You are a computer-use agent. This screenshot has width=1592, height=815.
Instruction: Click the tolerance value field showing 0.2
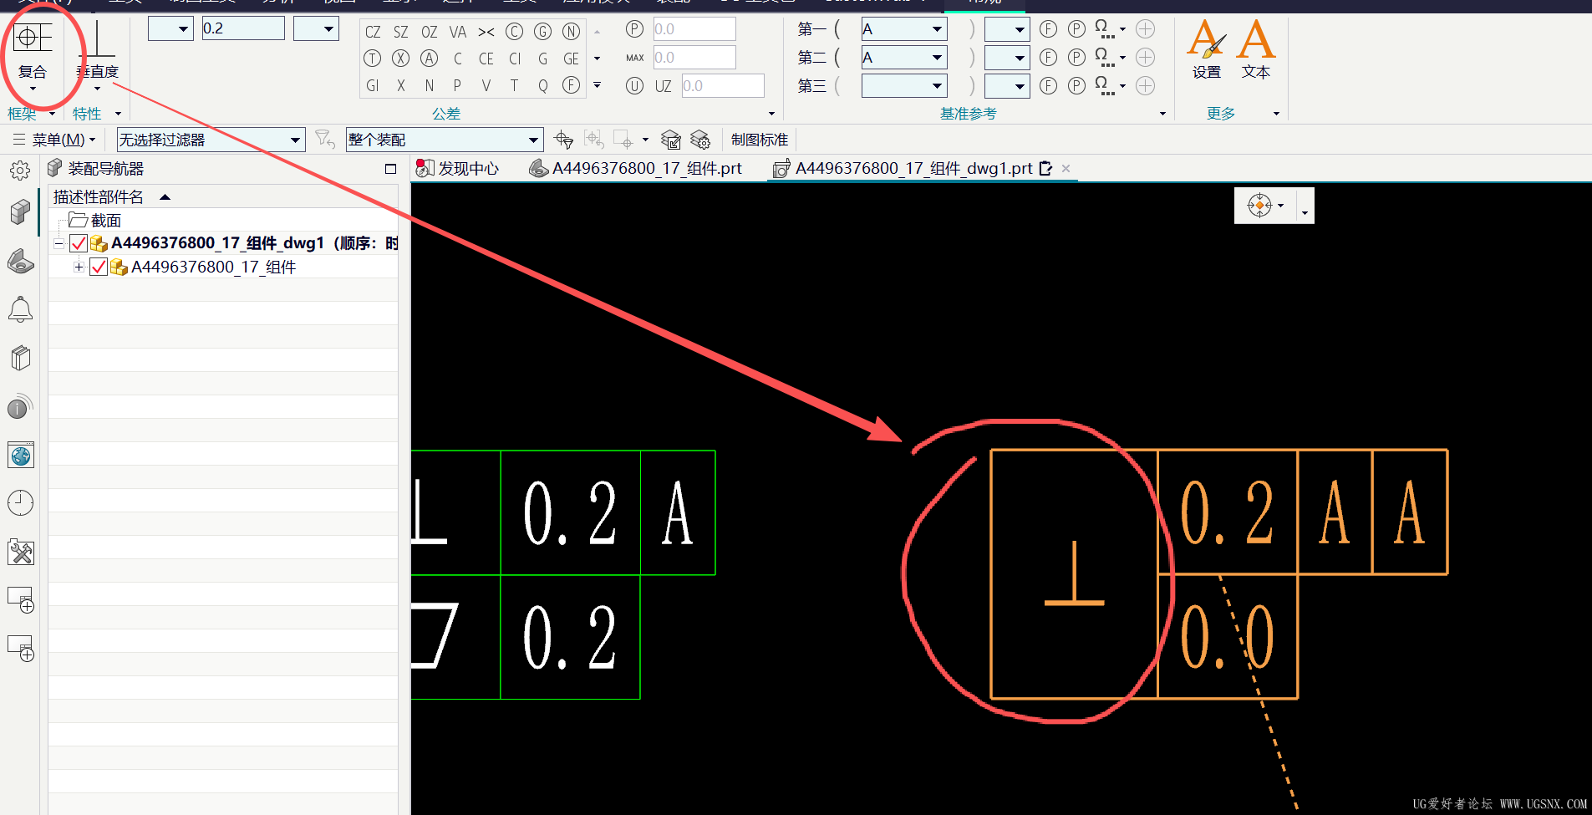click(243, 28)
